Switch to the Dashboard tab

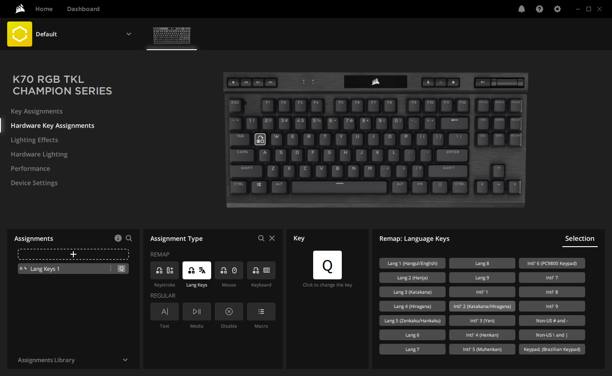point(83,9)
